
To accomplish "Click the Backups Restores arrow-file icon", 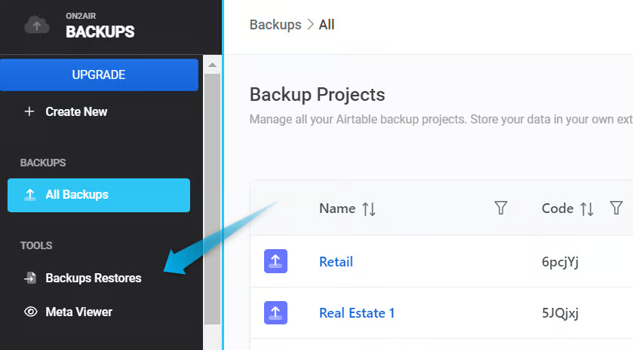I will coord(30,278).
